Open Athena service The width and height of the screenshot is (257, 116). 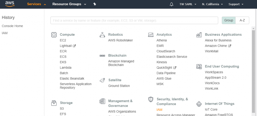coord(162,40)
